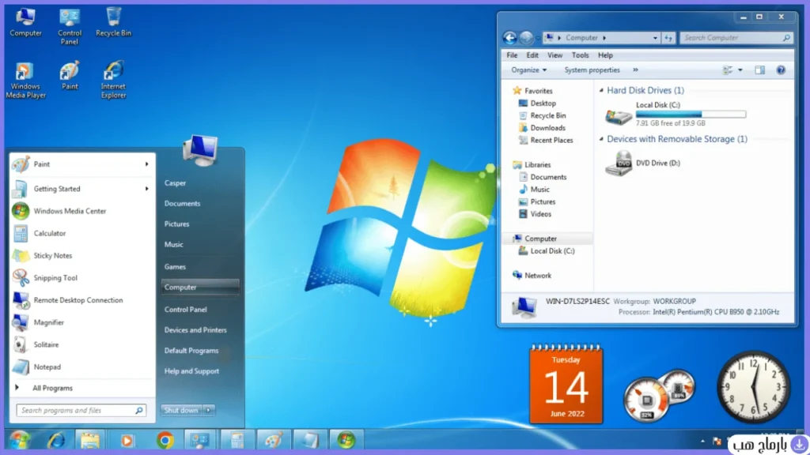
Task: Open Internet Explorer desktop shortcut
Action: coord(114,80)
